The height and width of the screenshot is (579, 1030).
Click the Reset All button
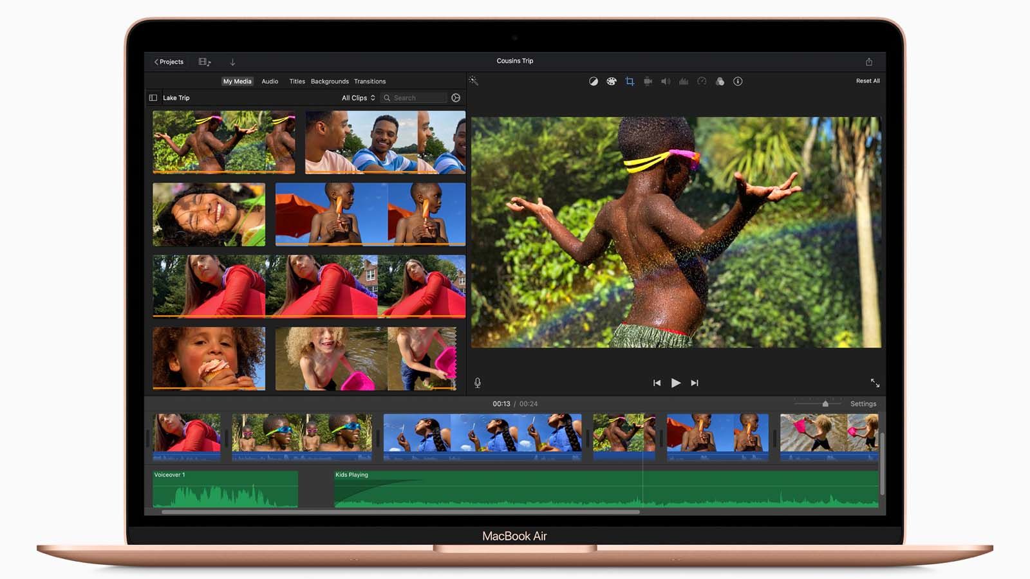tap(867, 81)
